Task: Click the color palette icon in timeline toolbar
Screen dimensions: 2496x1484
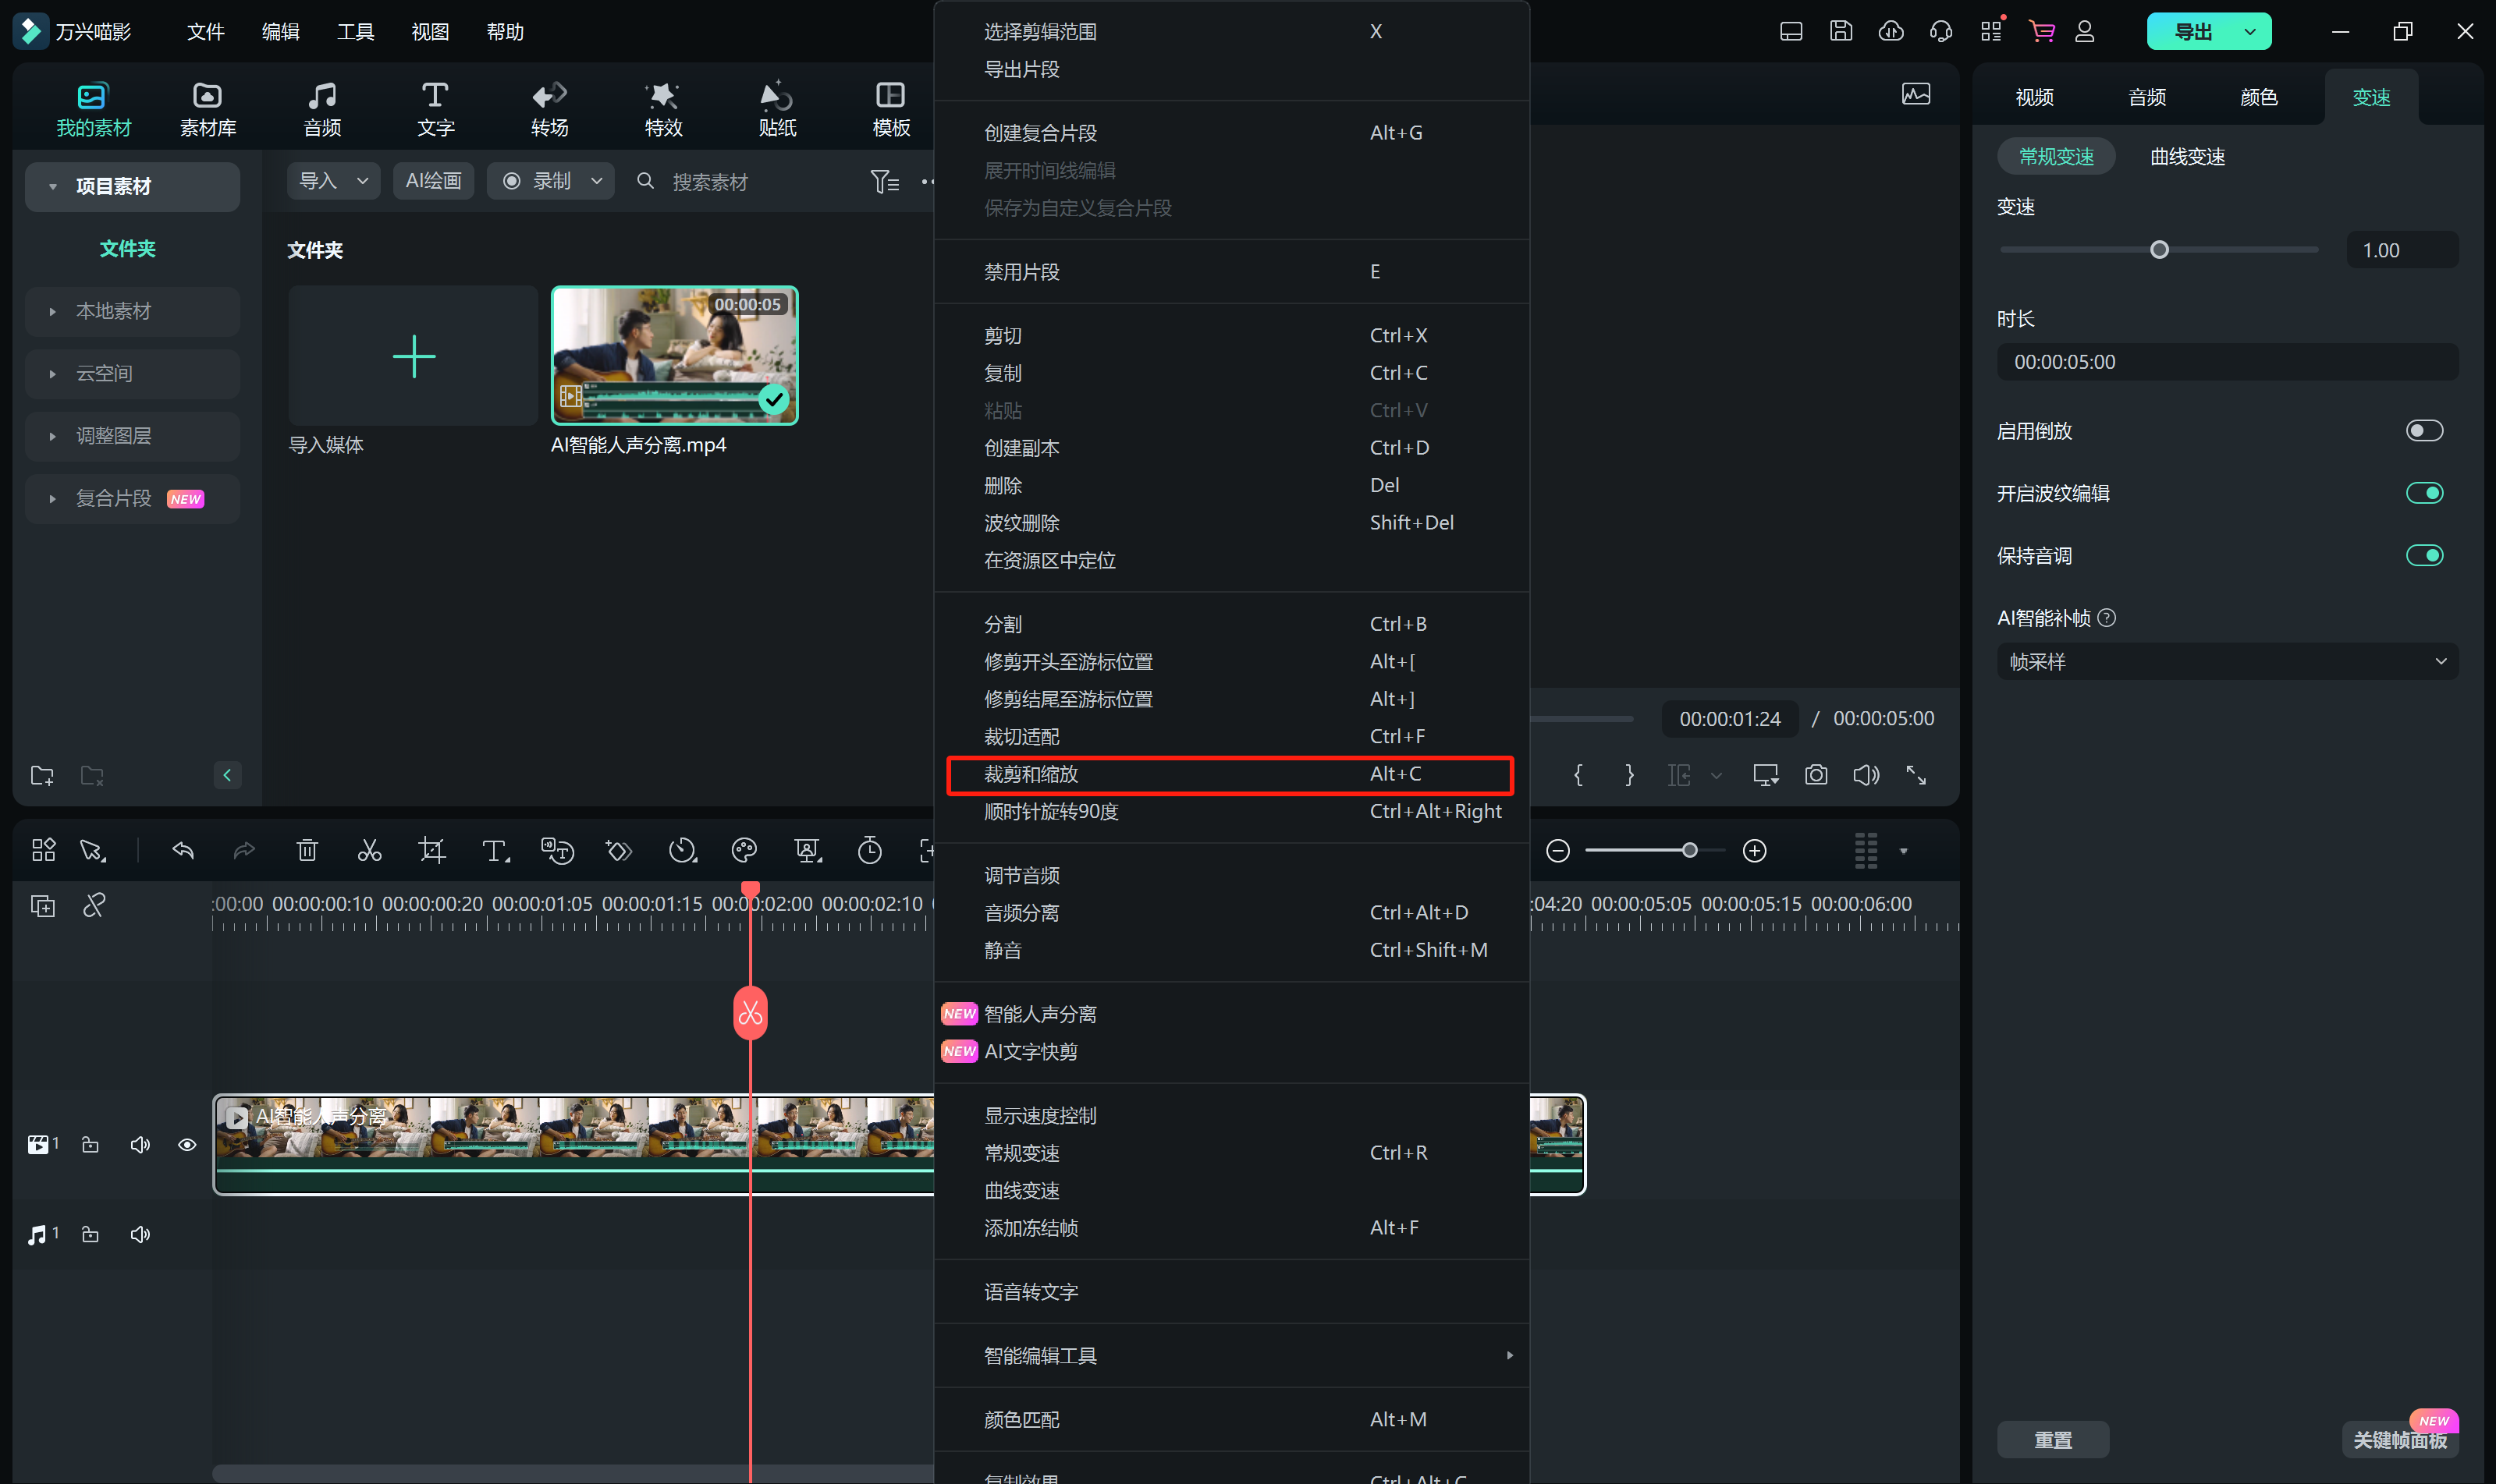Action: pyautogui.click(x=744, y=851)
